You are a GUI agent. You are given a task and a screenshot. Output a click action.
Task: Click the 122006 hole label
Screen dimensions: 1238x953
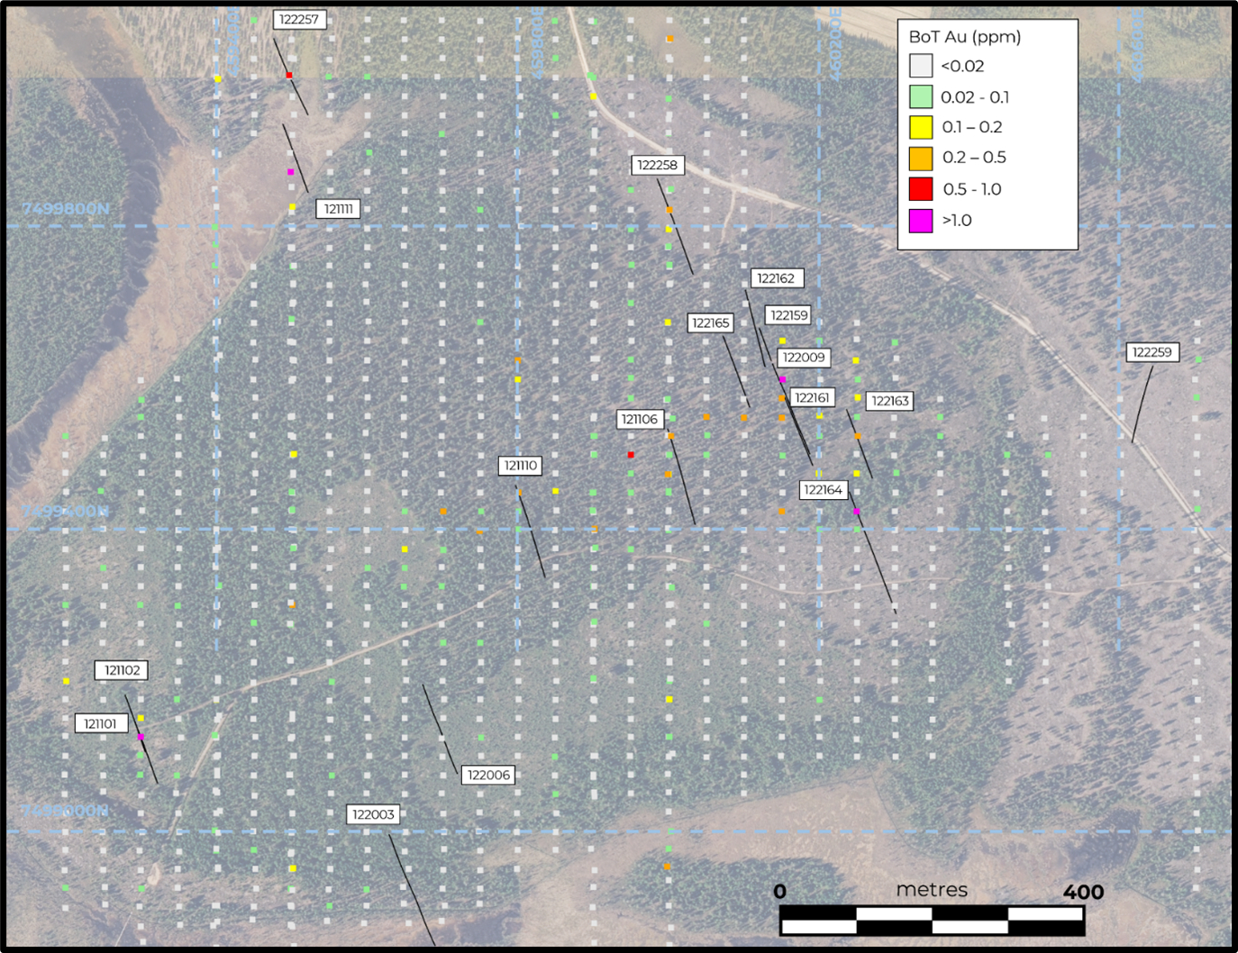[488, 775]
